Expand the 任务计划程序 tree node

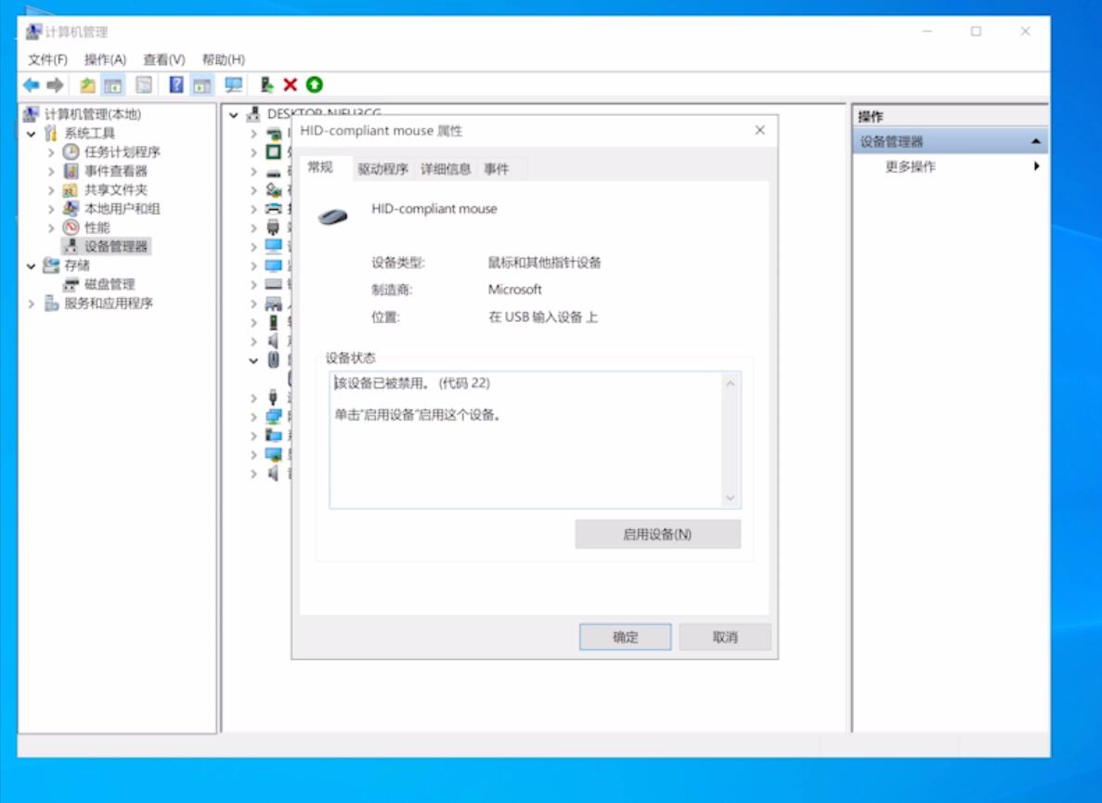pos(51,151)
